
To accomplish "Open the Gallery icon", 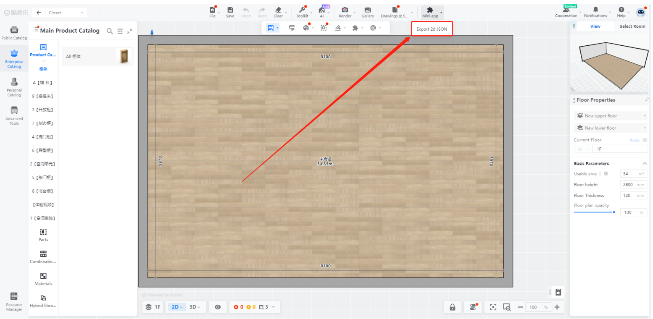I will 367,12.
